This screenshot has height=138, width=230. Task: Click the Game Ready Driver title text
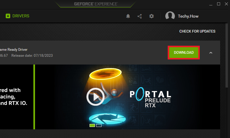(14, 50)
